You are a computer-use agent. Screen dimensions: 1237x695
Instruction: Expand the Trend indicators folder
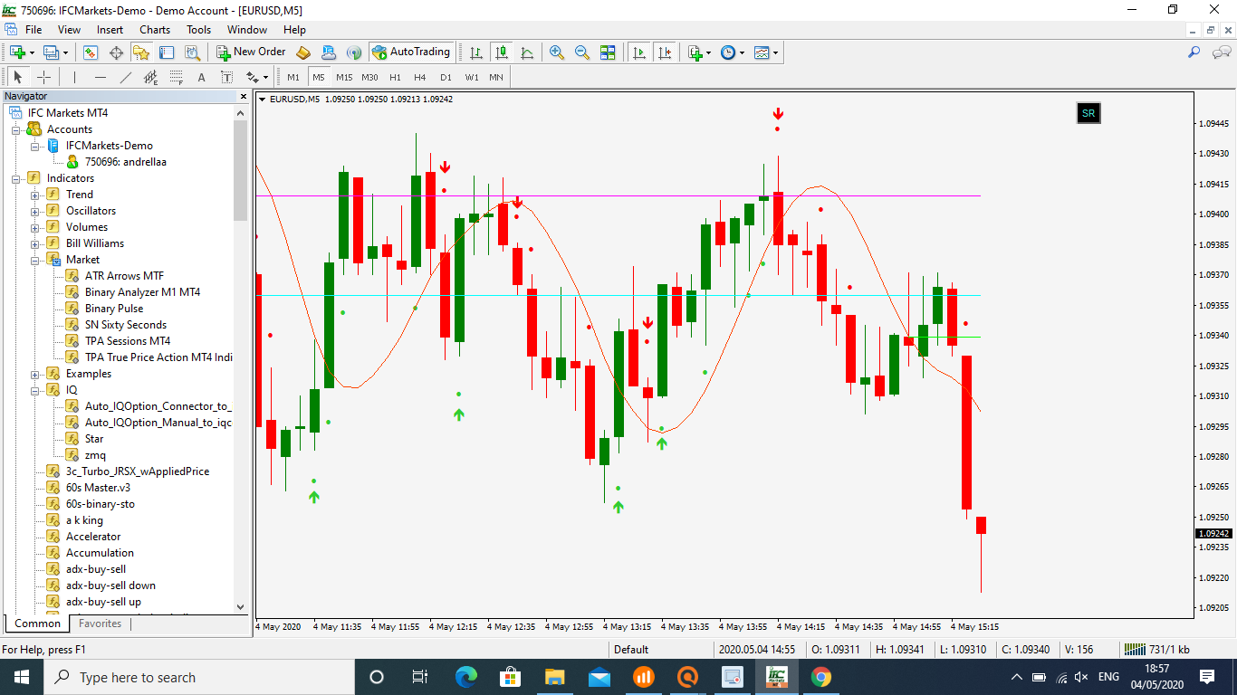pyautogui.click(x=34, y=195)
